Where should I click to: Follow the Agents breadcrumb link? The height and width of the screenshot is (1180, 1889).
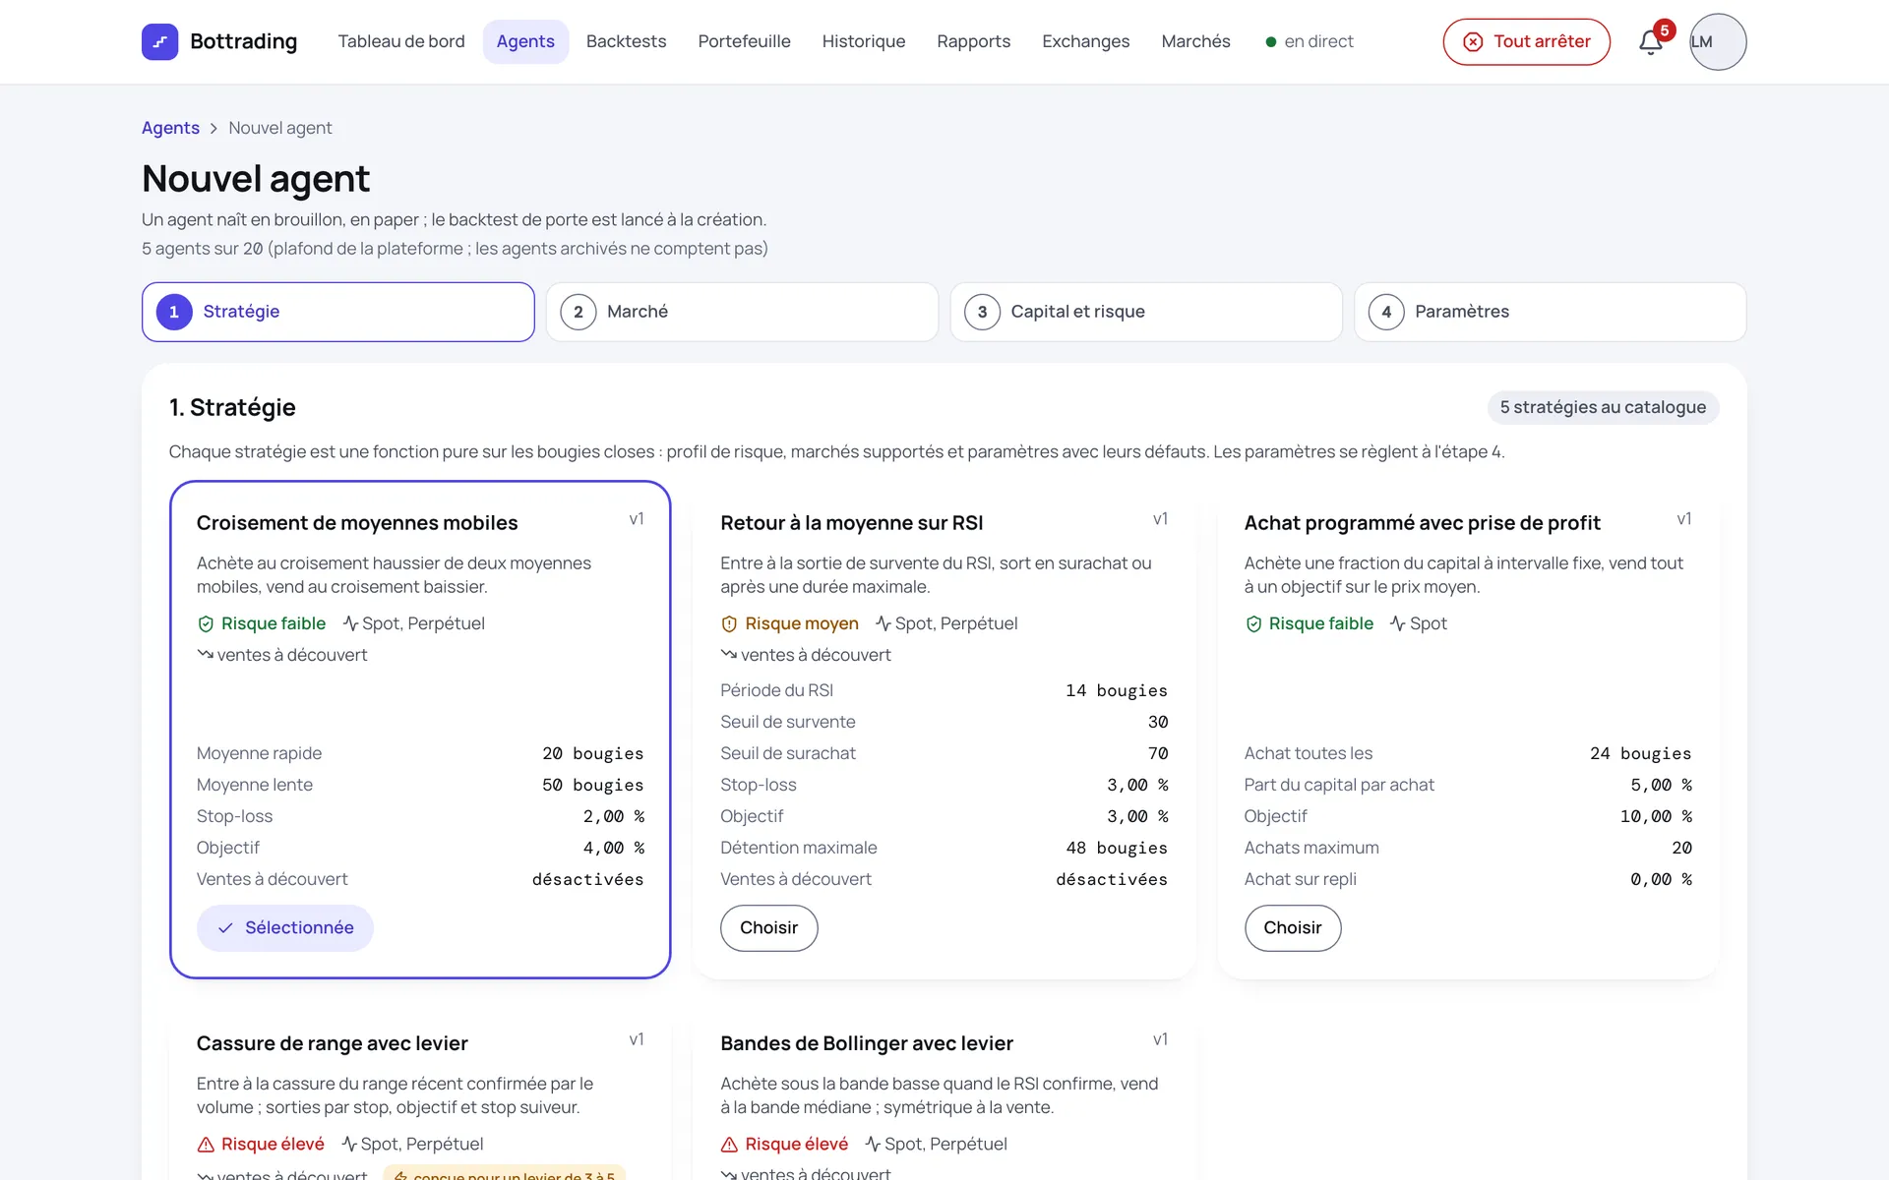pos(170,128)
